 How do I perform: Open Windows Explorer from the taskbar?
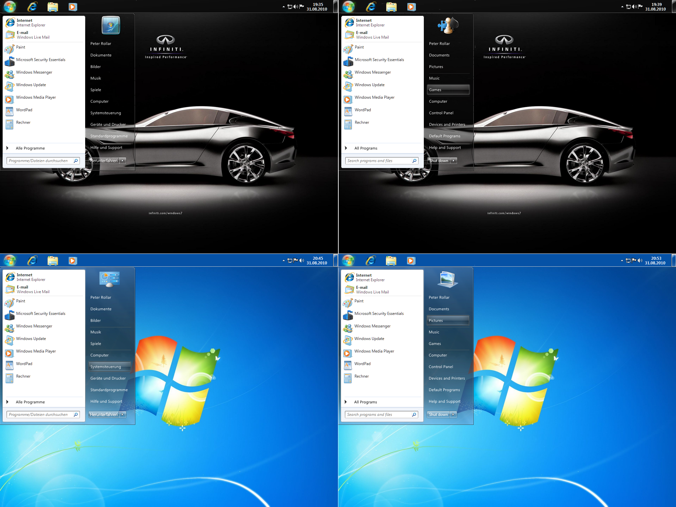[52, 7]
